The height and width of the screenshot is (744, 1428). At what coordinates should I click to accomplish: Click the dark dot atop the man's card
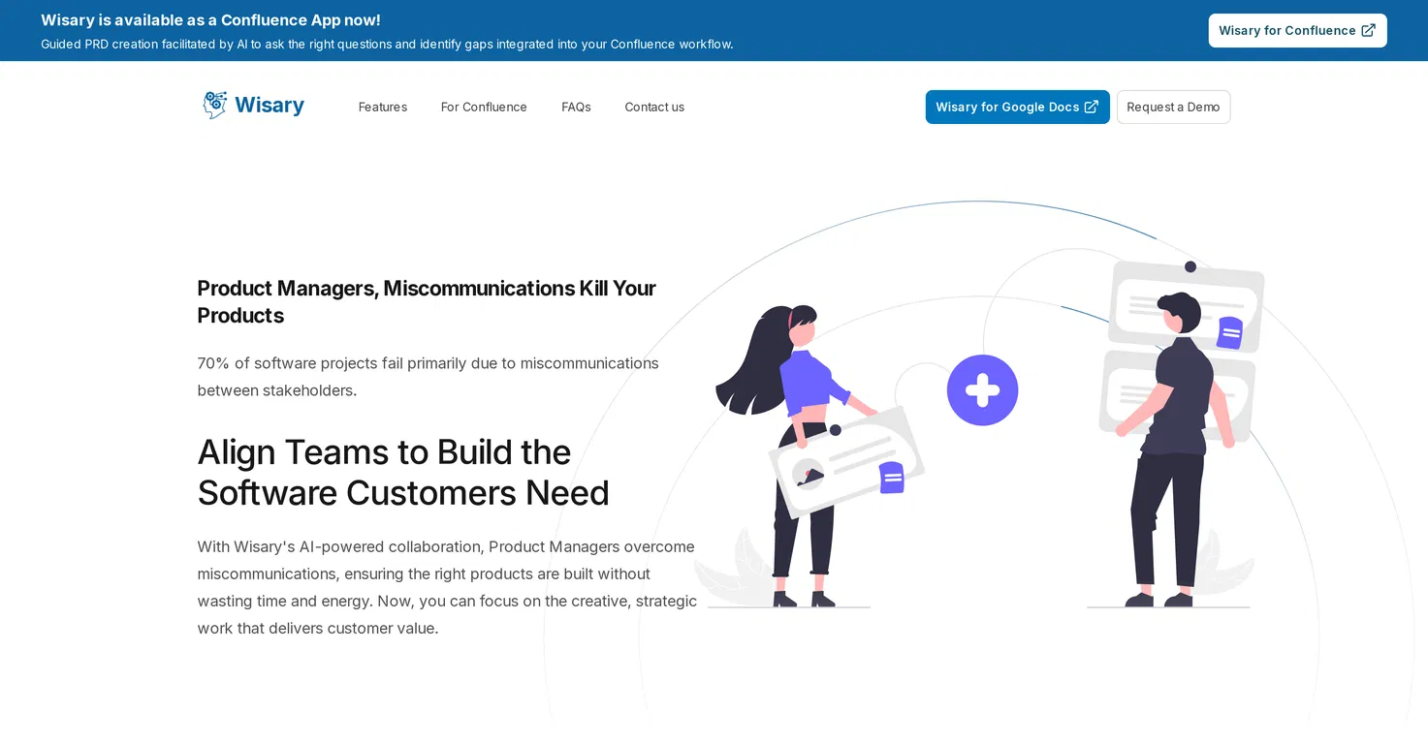1190,266
